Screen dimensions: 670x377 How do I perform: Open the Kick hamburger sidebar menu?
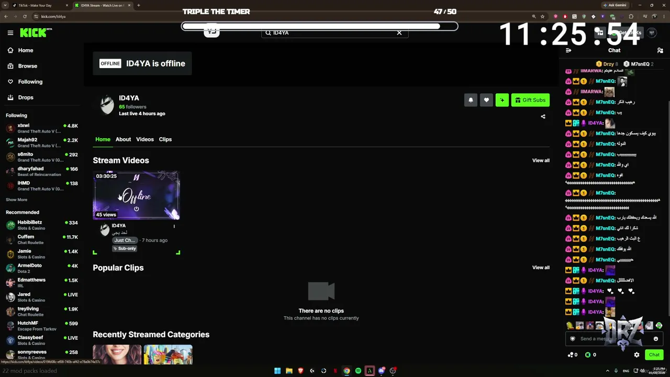coord(10,33)
